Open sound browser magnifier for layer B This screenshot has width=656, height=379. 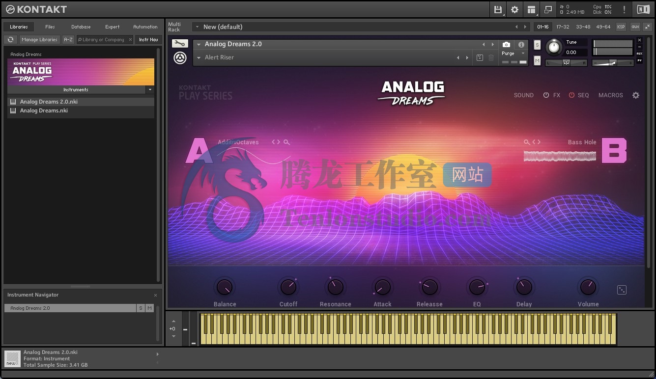[x=527, y=142]
